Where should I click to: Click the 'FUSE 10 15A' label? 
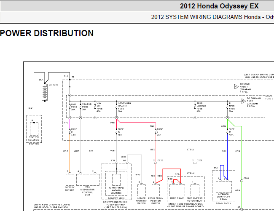(x=121, y=132)
